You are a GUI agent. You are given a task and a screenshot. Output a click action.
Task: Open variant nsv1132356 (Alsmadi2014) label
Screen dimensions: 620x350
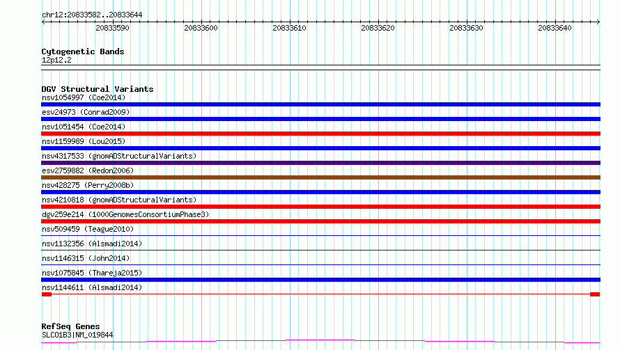tap(92, 244)
